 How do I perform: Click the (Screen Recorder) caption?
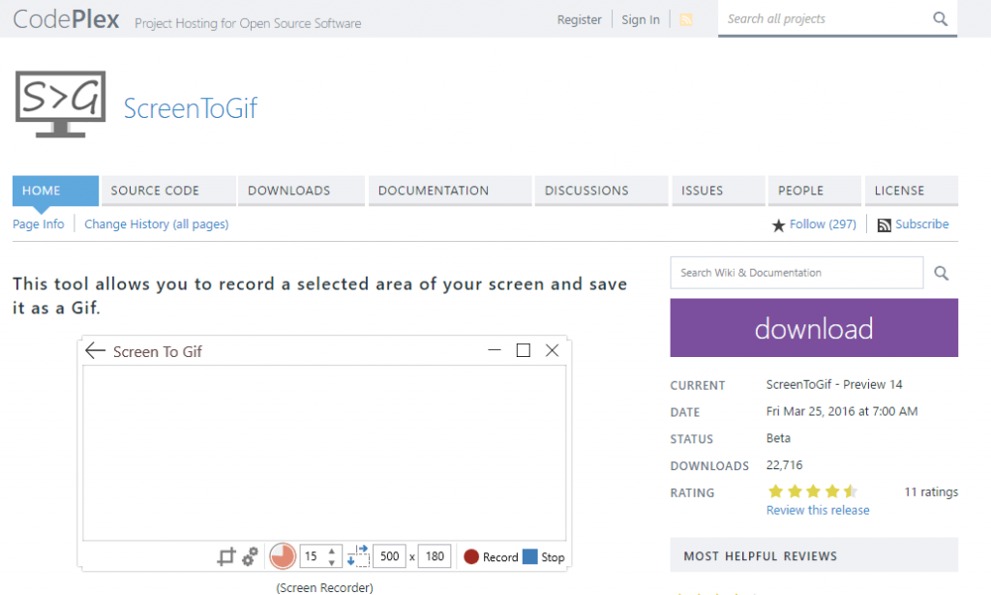(x=324, y=588)
